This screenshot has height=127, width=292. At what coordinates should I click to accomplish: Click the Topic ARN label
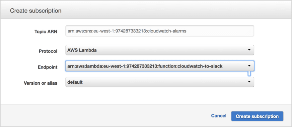point(46,31)
